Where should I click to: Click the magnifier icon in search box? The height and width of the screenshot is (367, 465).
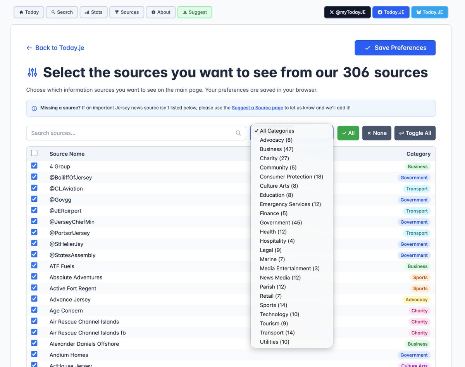(x=238, y=133)
